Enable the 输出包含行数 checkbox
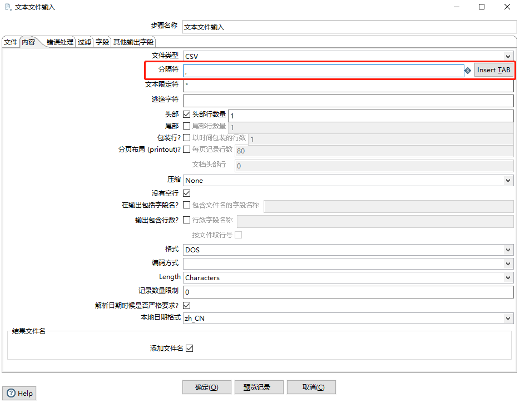The height and width of the screenshot is (403, 520). [x=187, y=220]
